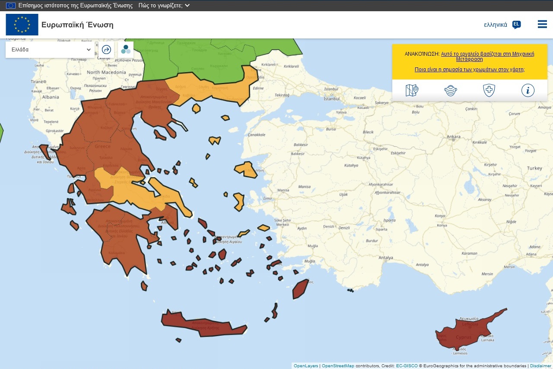Viewport: 553px width, 369px height.
Task: Open the hamburger menu
Action: tap(542, 24)
